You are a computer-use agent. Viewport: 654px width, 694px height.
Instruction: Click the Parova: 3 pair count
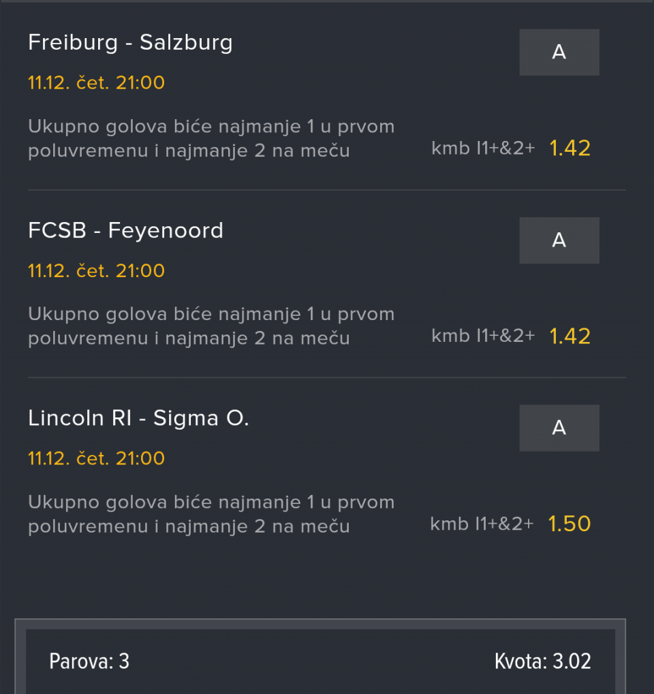pos(89,661)
